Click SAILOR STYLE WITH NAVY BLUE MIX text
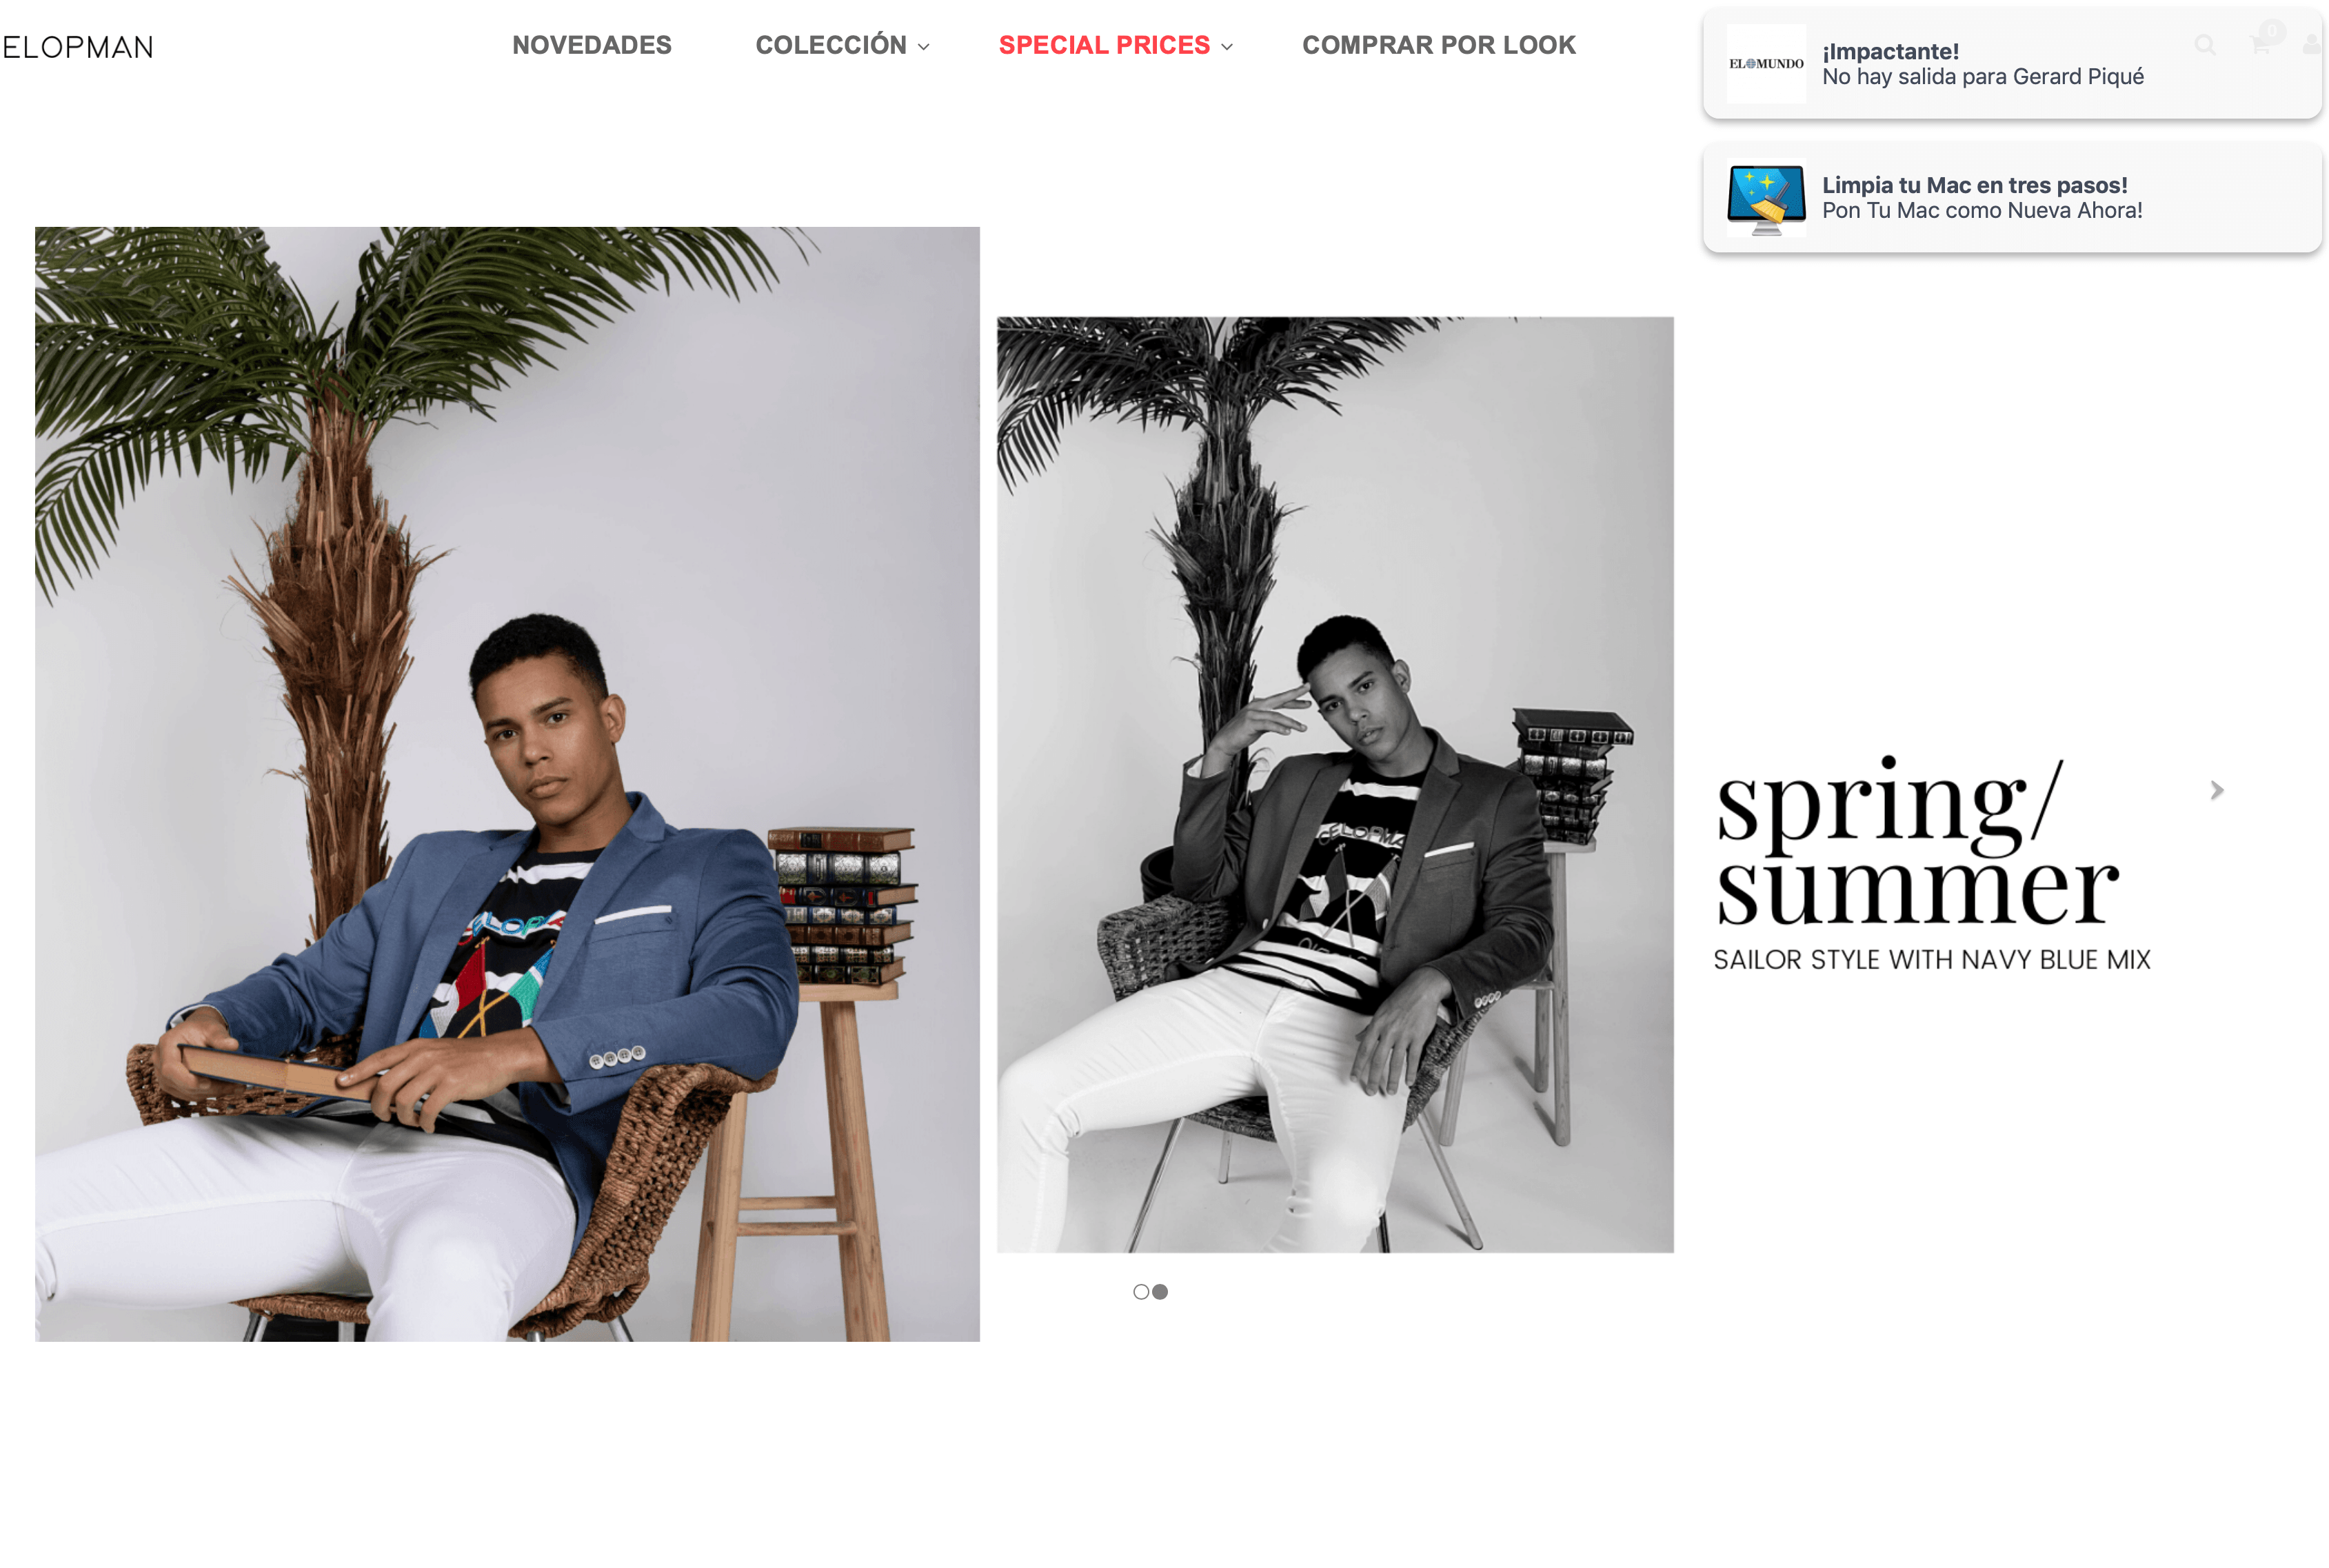Viewport: 2329px width, 1568px height. tap(1932, 960)
